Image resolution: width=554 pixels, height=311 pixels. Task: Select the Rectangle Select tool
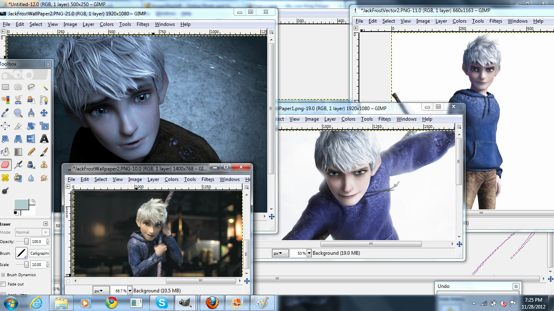[x=5, y=87]
